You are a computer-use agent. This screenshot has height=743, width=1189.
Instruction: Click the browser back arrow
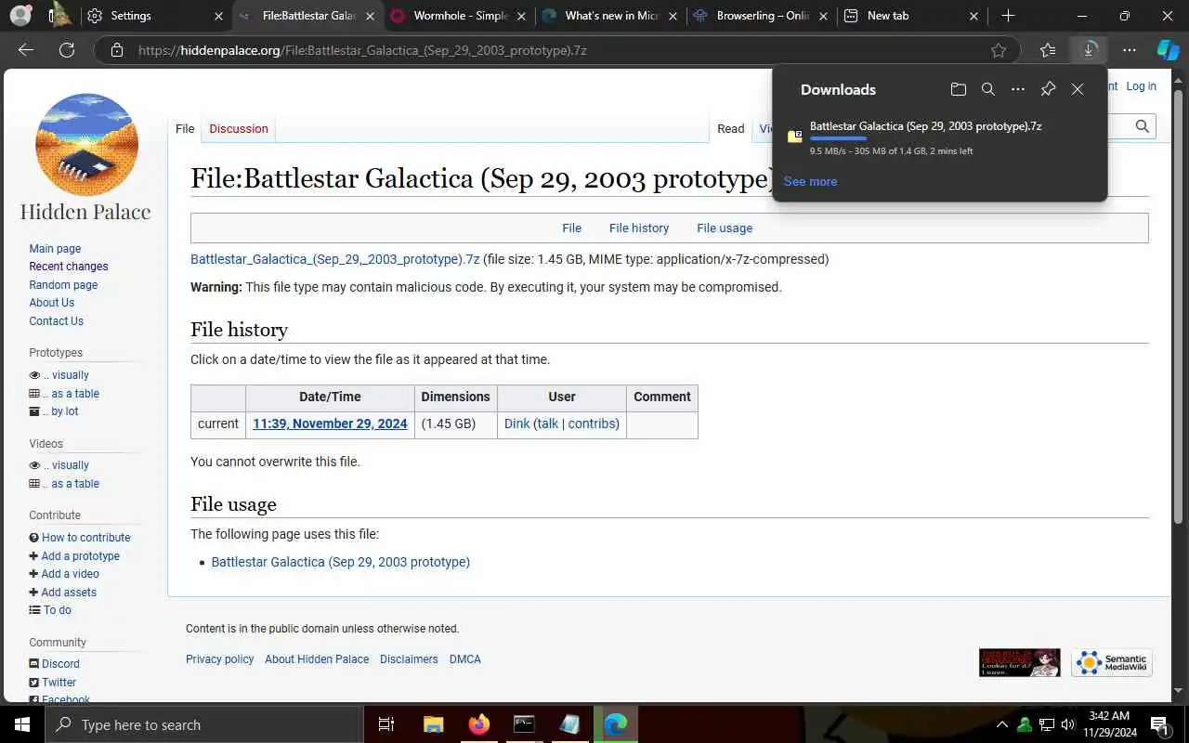(26, 50)
